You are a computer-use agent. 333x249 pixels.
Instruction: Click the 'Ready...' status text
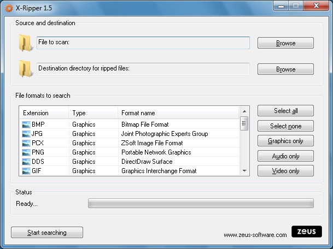click(27, 204)
